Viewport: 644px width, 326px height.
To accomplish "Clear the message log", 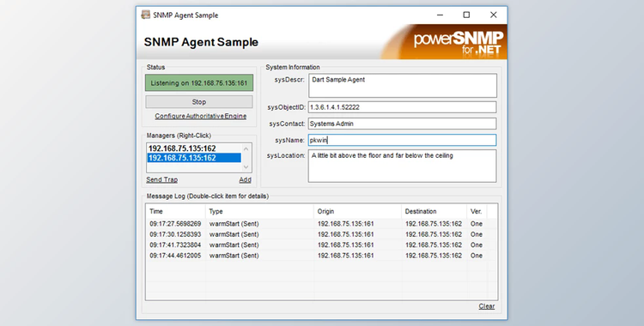I will 487,306.
